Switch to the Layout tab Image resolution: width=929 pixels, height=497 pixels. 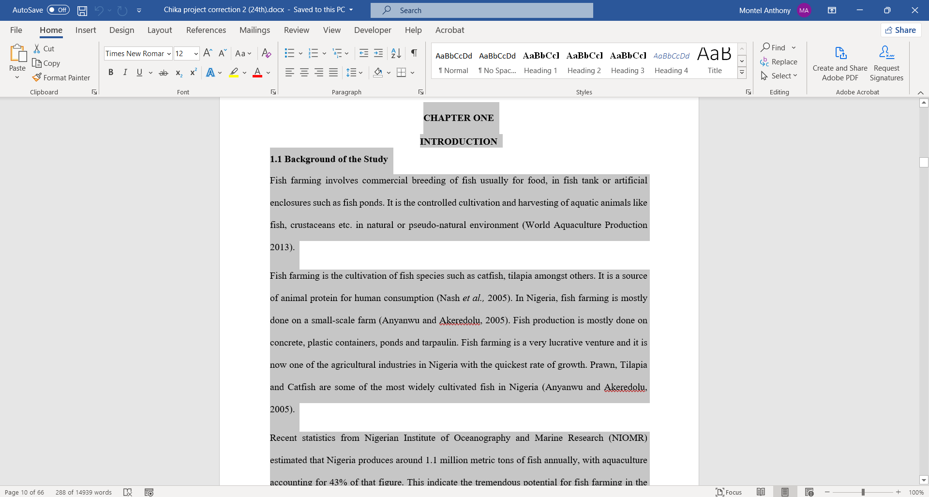point(160,30)
